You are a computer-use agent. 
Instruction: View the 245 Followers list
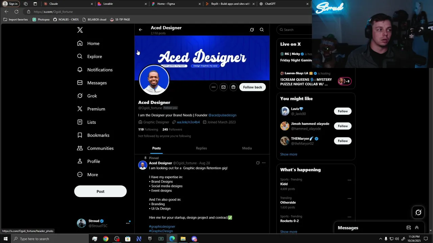tap(172, 129)
